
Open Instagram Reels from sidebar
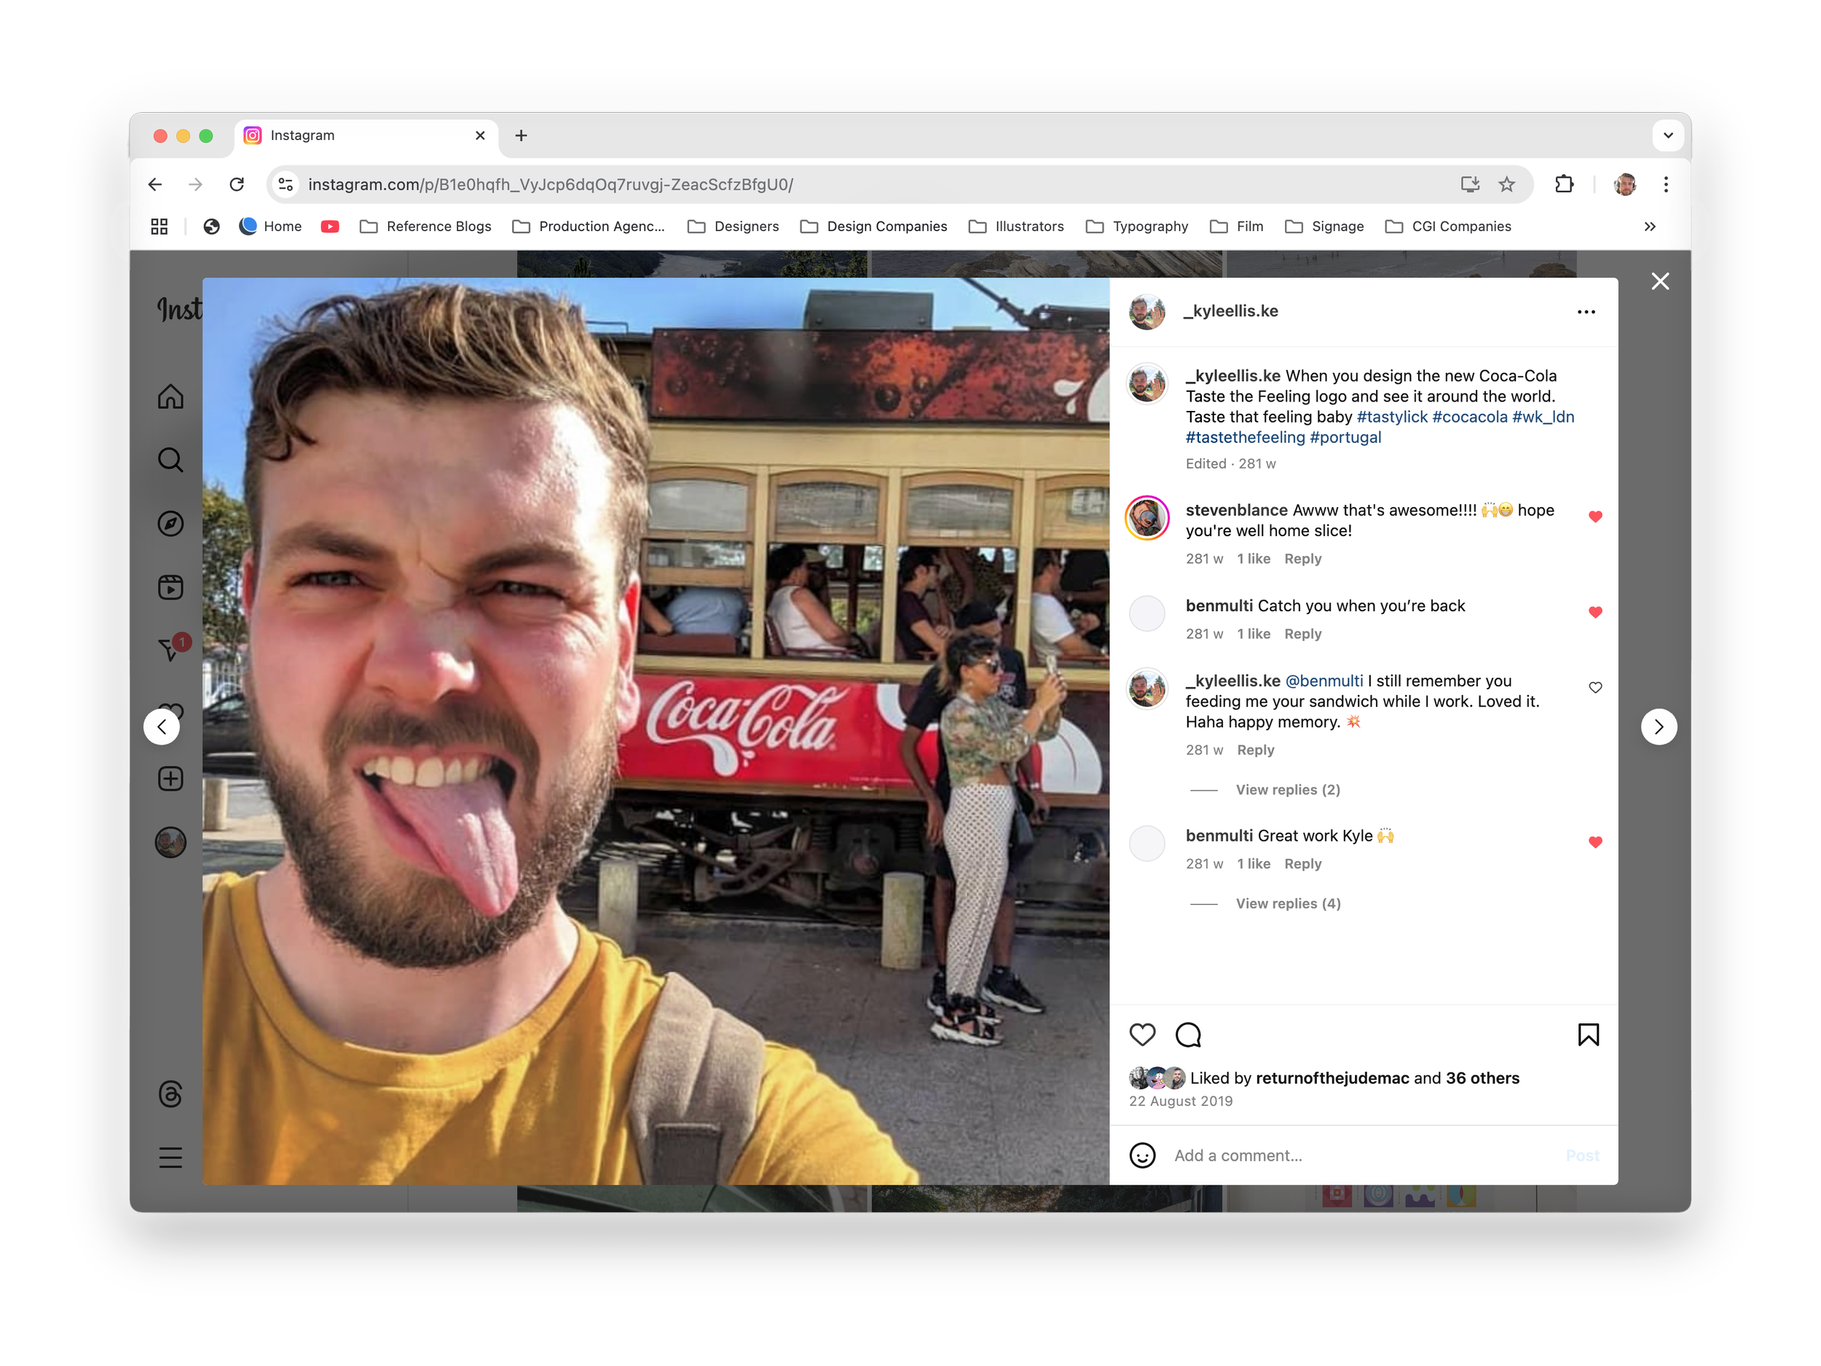pos(170,587)
